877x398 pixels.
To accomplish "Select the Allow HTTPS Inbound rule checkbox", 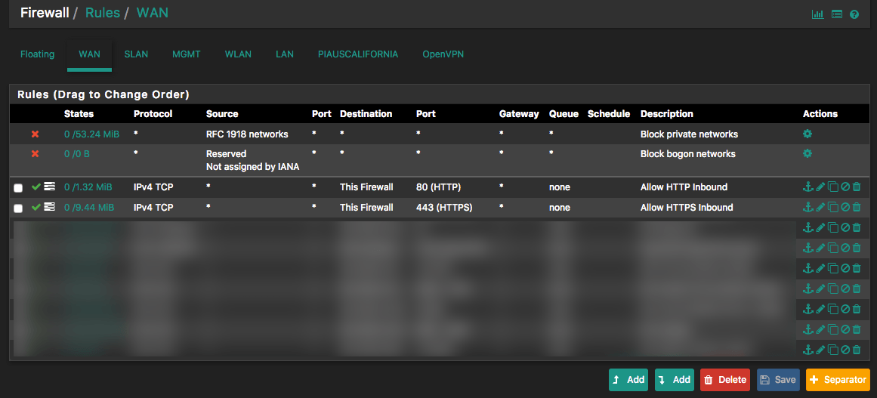I will click(18, 208).
